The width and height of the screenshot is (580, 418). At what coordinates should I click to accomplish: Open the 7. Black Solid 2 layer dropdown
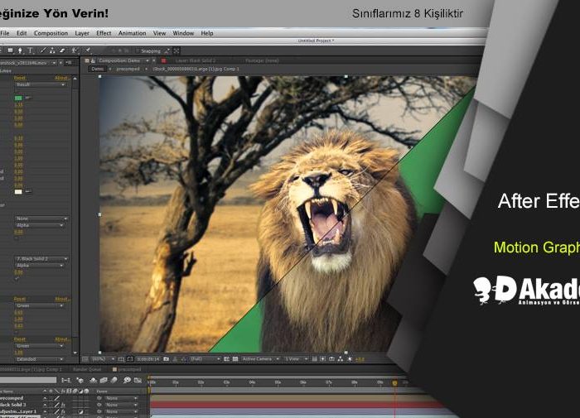(41, 259)
